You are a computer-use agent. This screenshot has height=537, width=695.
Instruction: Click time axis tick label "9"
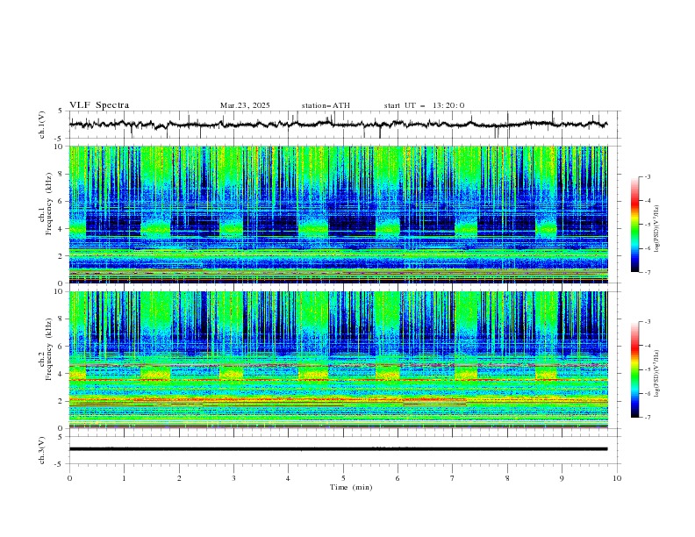(562, 478)
